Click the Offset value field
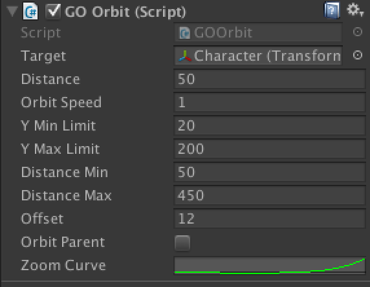370x287 pixels. [270, 218]
